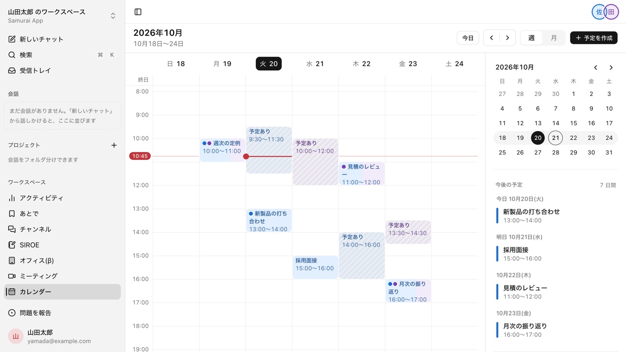Select the 木 22 day header
Image resolution: width=626 pixels, height=352 pixels.
362,64
